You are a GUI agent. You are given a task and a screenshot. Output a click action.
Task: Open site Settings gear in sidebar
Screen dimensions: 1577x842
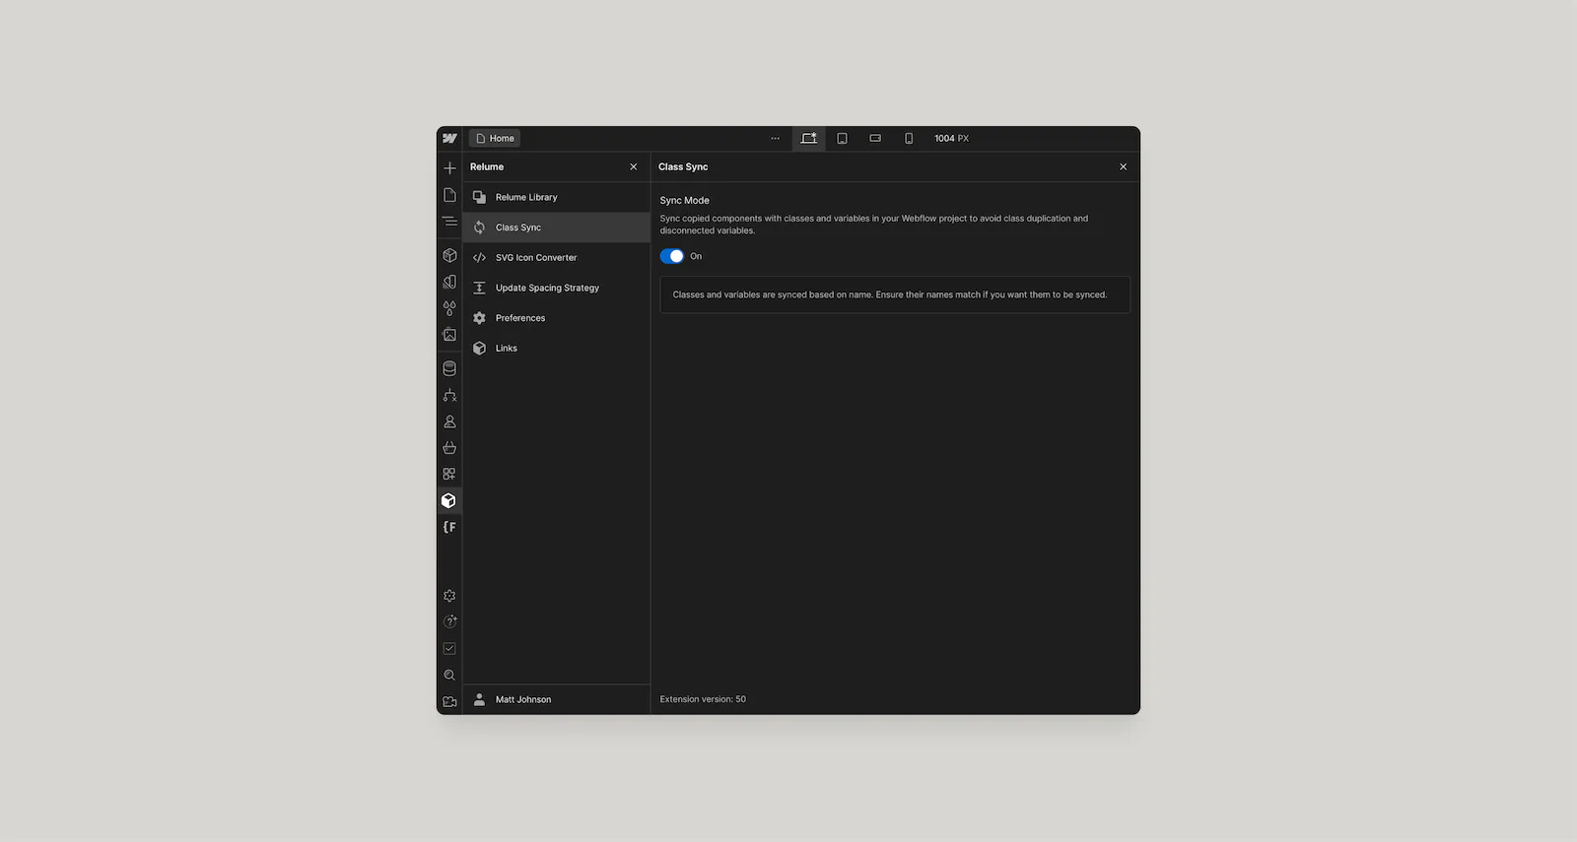tap(449, 596)
